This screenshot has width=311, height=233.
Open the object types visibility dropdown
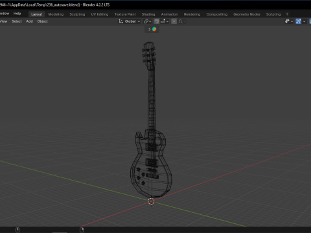[289, 21]
